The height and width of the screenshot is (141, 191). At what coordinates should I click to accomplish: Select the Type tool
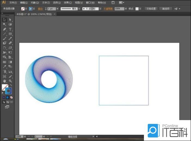[10, 29]
